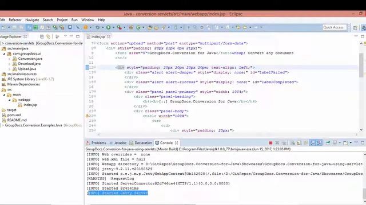Screen dimensions: 366x205
Task: Switch to the Problems tab
Action: (x=96, y=143)
